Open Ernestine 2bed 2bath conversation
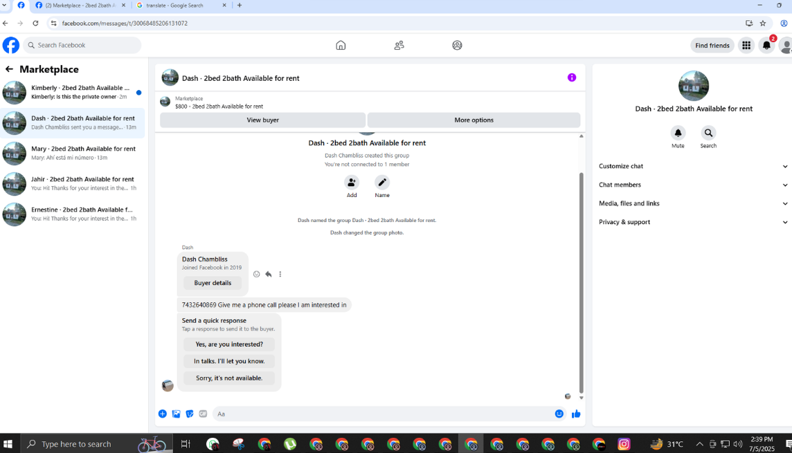Screen dimensions: 792x453 [x=73, y=214]
